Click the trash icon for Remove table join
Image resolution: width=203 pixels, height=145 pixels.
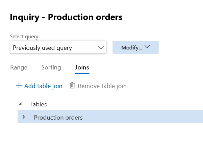[72, 86]
